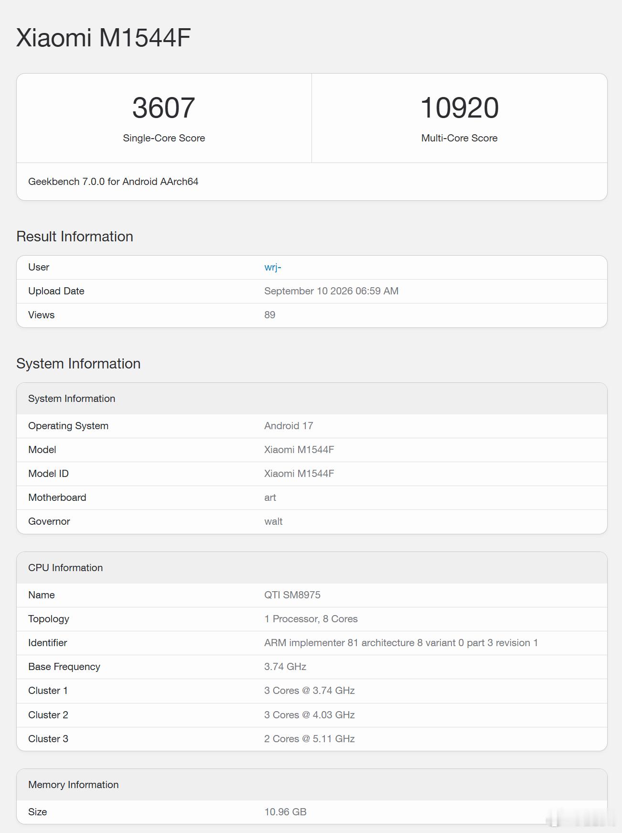Select the governor value walt
The width and height of the screenshot is (622, 833).
click(x=273, y=521)
